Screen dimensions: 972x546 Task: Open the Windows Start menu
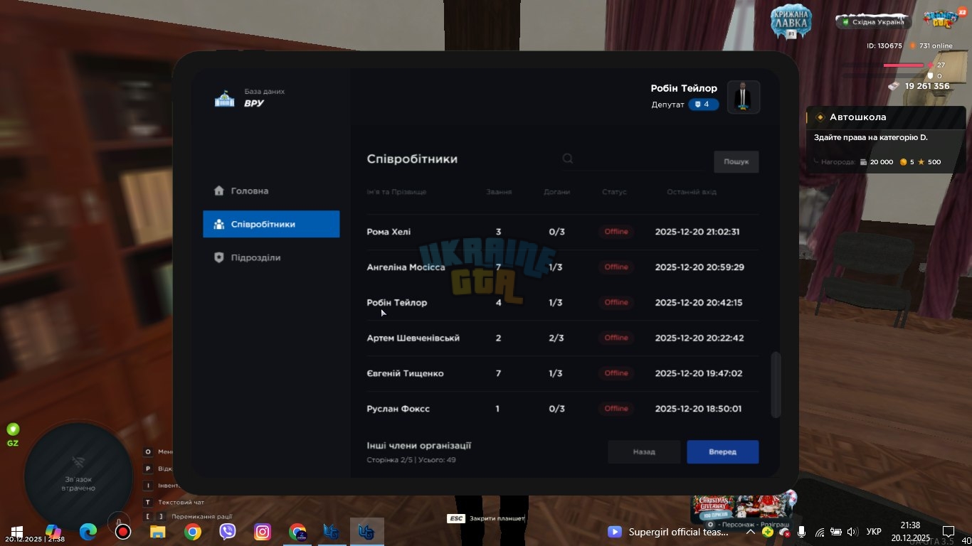tap(17, 532)
